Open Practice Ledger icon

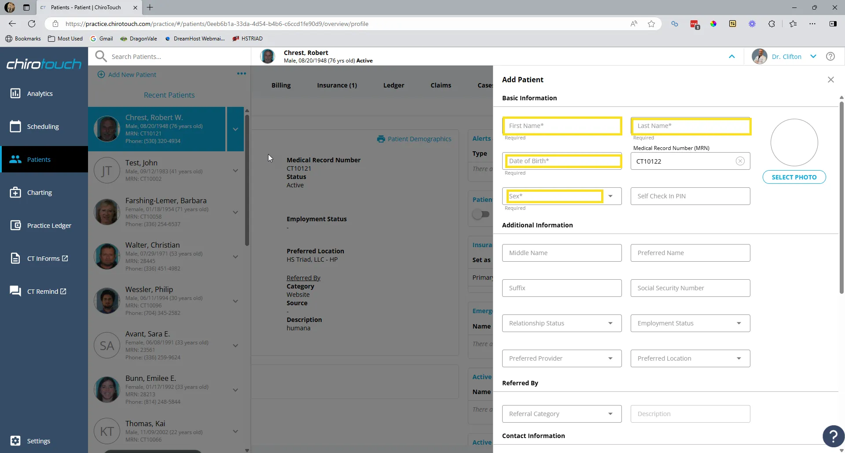[x=15, y=225]
